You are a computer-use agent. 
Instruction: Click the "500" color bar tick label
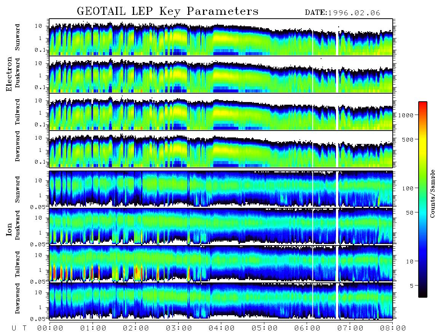tap(408, 139)
